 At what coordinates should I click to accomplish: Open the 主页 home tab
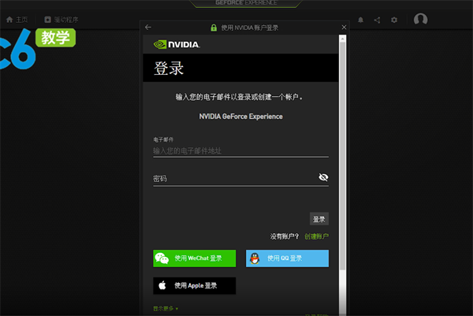(x=17, y=20)
